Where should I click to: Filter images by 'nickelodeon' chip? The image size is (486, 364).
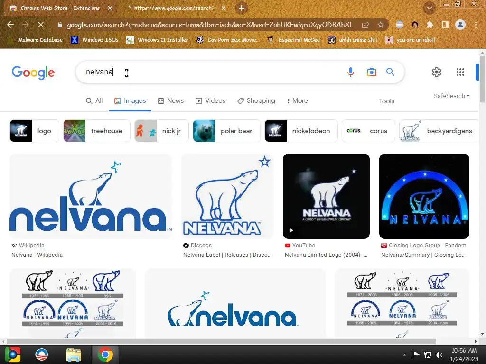pyautogui.click(x=301, y=131)
